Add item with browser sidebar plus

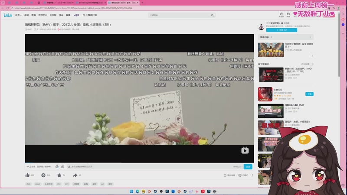tap(343, 33)
